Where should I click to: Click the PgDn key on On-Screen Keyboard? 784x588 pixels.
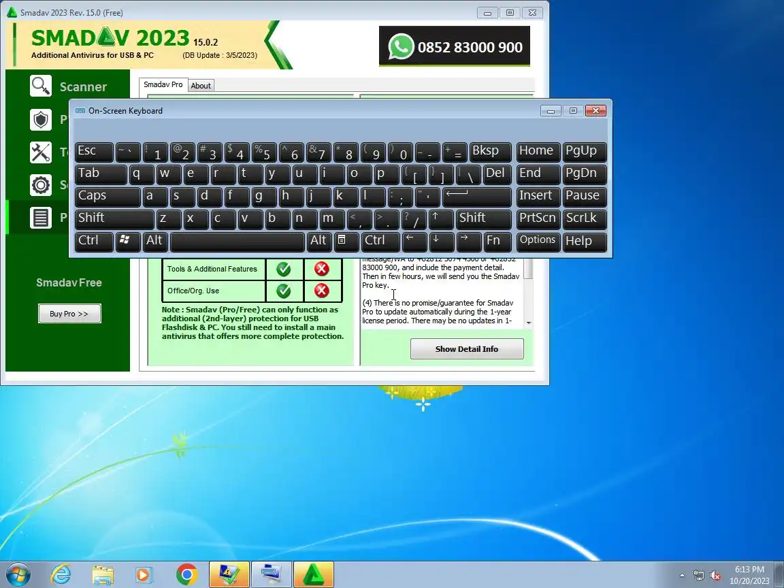pos(585,174)
